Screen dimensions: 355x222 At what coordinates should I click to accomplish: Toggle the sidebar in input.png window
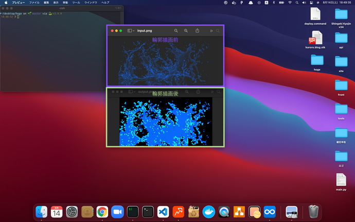click(130, 30)
